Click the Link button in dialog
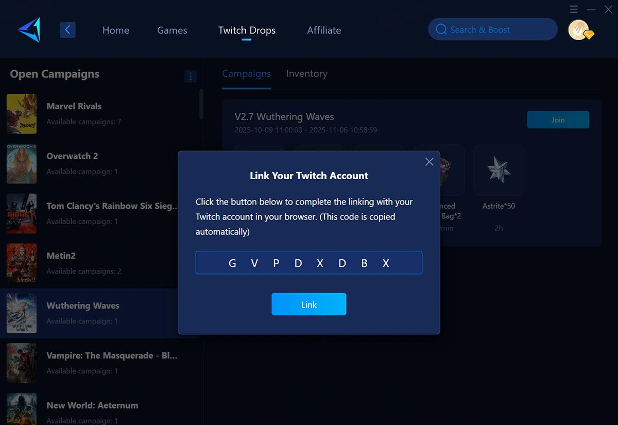 click(309, 304)
